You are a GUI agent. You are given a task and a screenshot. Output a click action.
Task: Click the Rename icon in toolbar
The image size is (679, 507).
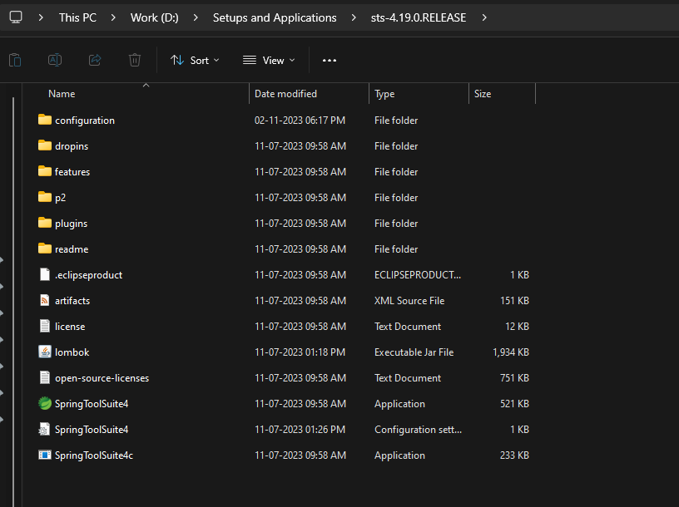[55, 60]
